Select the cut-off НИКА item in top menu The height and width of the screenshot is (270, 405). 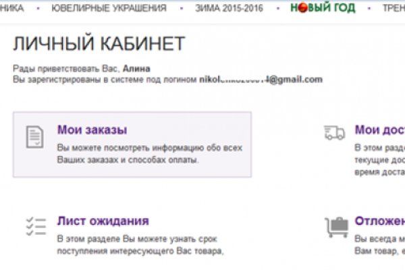12,8
